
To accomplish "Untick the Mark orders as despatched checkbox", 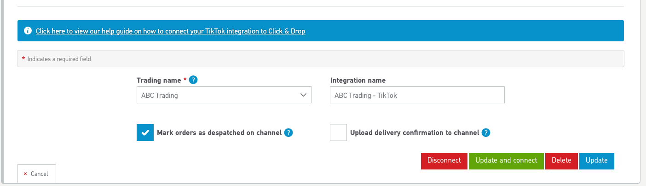I will point(145,133).
